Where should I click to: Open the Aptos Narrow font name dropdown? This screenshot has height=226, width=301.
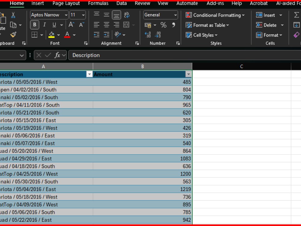[x=66, y=15]
